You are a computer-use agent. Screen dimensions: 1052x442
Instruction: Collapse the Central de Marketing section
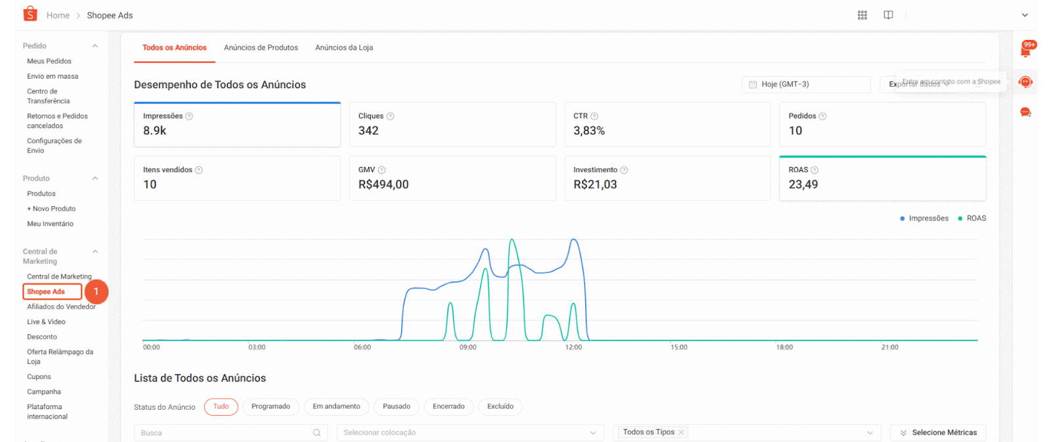click(x=95, y=252)
